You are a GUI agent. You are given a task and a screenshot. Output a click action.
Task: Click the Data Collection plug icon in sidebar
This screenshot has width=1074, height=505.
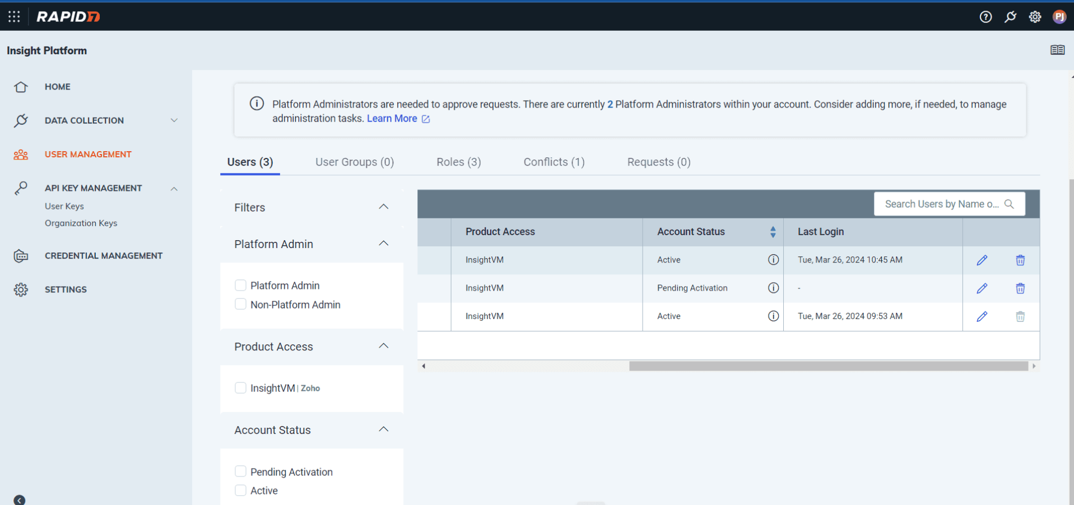pyautogui.click(x=21, y=120)
